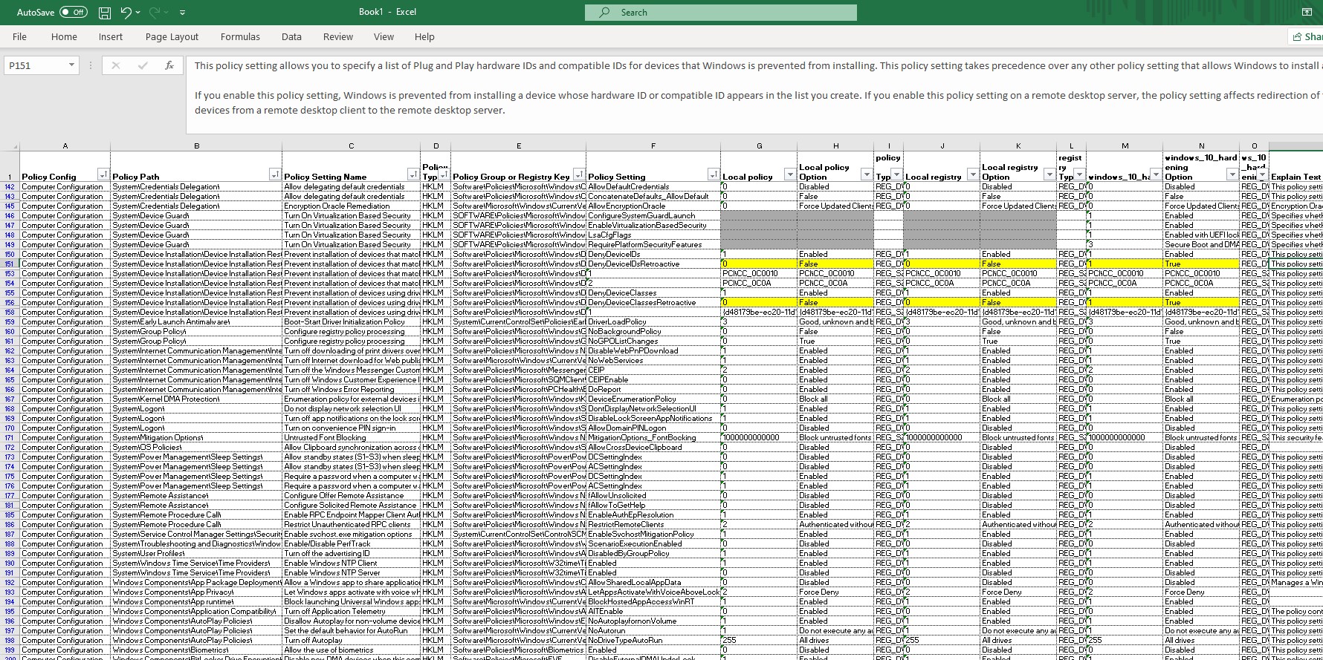Open the File tab
Screen dimensions: 1323x660
click(x=19, y=36)
